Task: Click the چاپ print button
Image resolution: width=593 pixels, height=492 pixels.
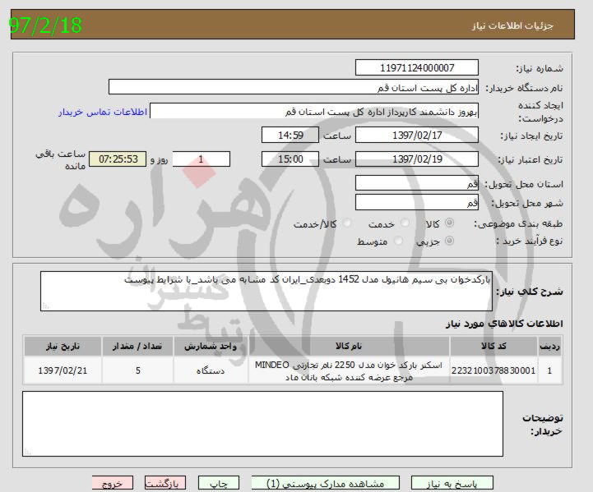Action: (219, 483)
